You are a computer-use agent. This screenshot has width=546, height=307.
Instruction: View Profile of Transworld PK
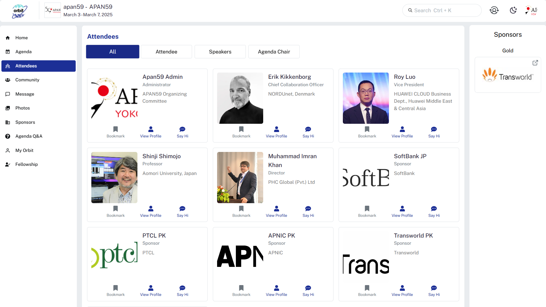(x=402, y=291)
